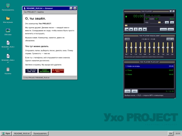This screenshot has height=136, width=182.
Task: Adjust the 310 Hz equalizer slider
Action: point(140,48)
